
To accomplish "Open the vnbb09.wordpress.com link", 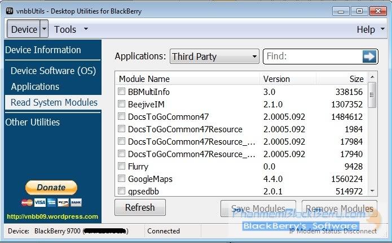I will [x=52, y=216].
